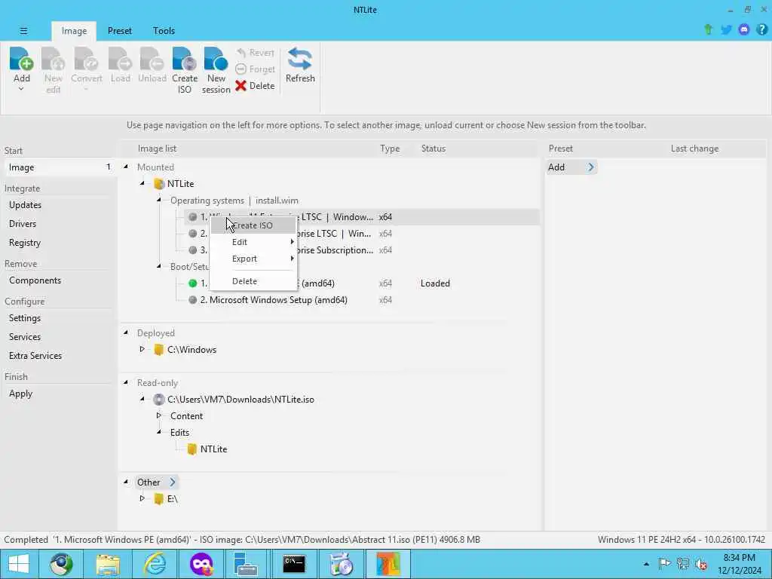Image resolution: width=772 pixels, height=579 pixels.
Task: Open the Windows Start button
Action: coord(18,564)
